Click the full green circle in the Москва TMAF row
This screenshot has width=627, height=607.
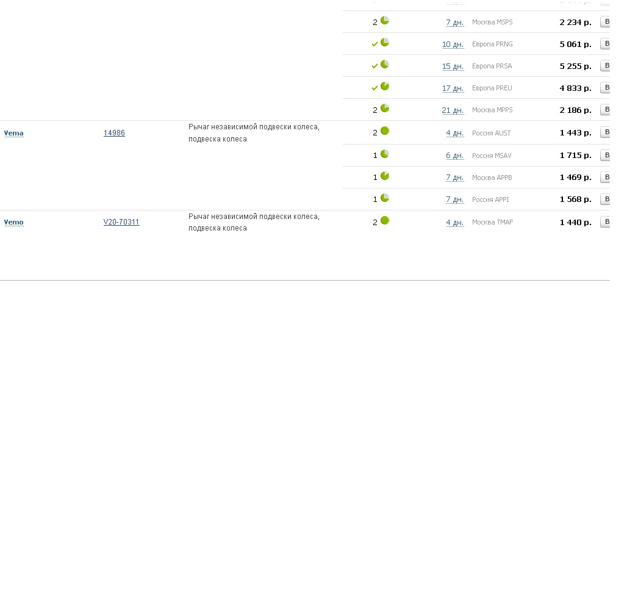pyautogui.click(x=385, y=220)
